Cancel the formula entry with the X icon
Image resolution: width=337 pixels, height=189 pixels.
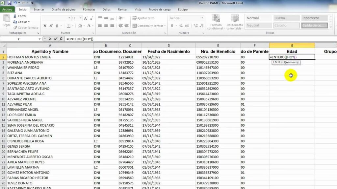click(50, 39)
